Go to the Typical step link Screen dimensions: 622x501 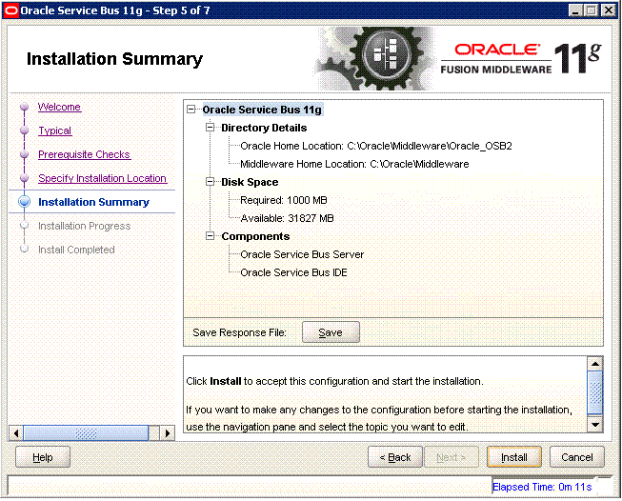54,130
